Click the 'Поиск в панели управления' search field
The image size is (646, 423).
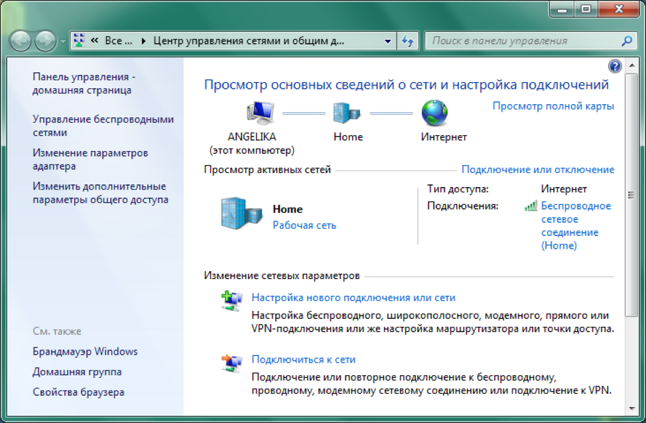pyautogui.click(x=524, y=41)
